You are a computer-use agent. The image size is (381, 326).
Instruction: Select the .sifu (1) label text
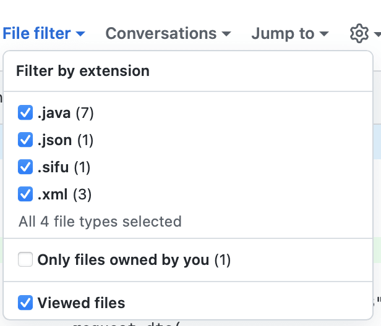pyautogui.click(x=64, y=167)
